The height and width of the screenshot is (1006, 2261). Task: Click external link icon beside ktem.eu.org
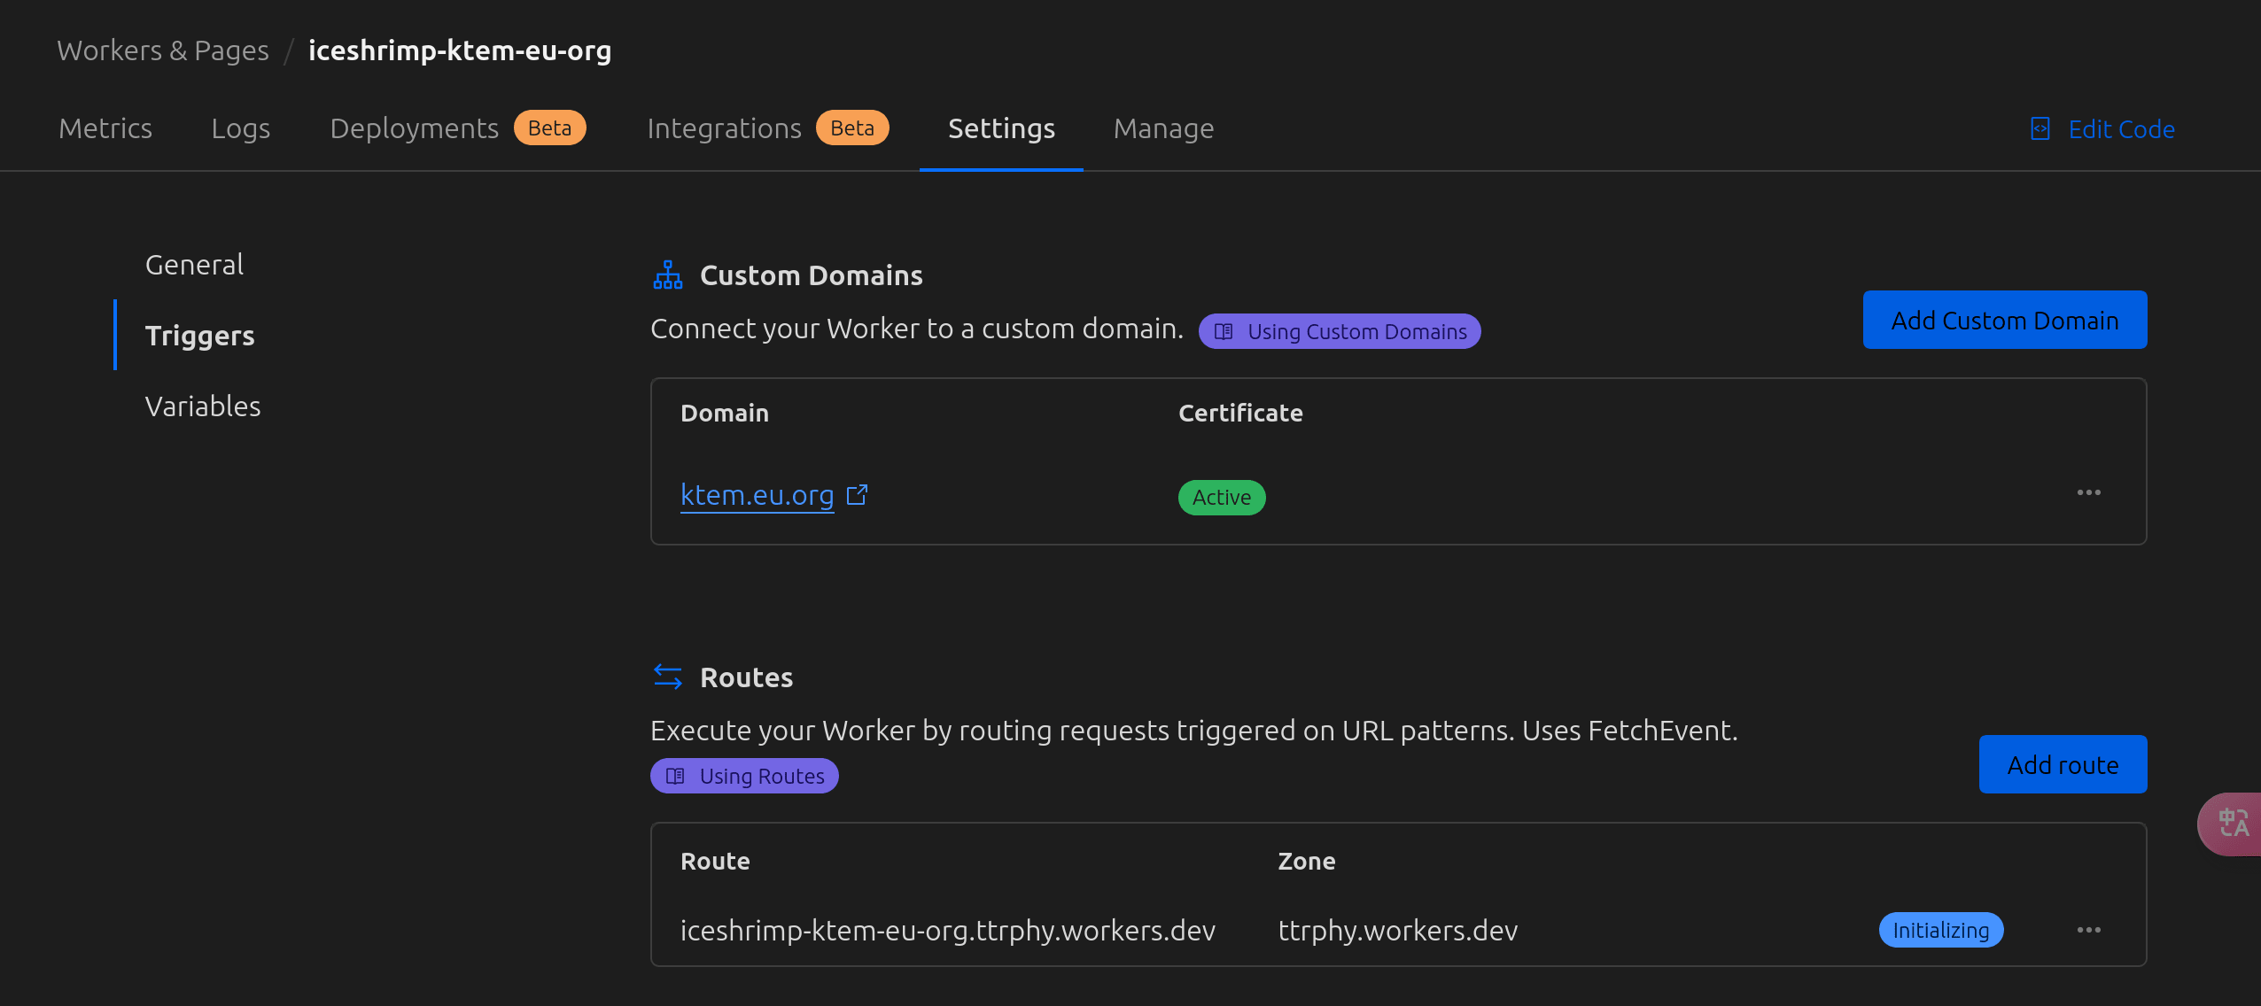[x=857, y=494]
